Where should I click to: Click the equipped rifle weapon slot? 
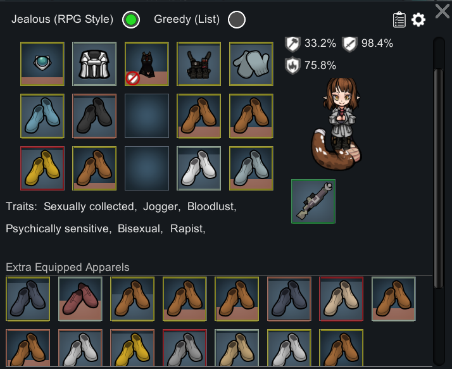click(x=313, y=201)
